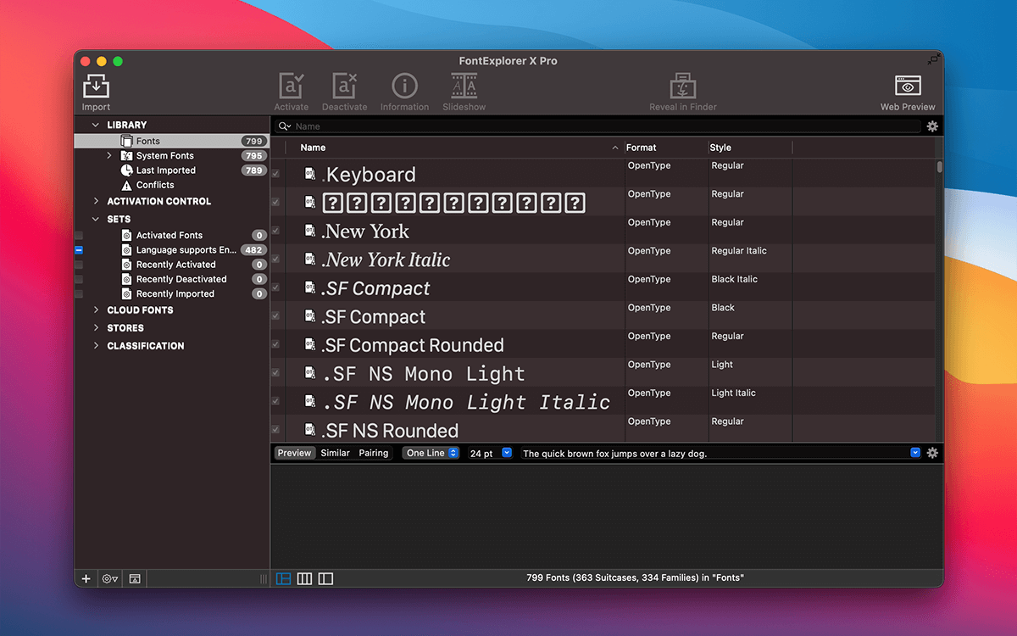Open Web Preview icon
Image resolution: width=1017 pixels, height=636 pixels.
click(908, 86)
